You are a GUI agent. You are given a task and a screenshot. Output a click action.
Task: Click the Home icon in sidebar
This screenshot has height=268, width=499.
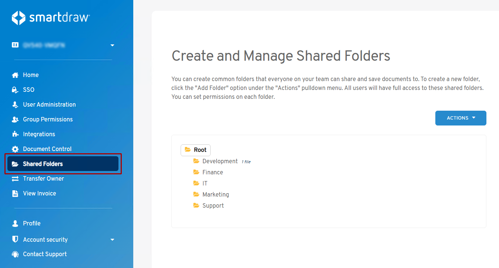[15, 75]
